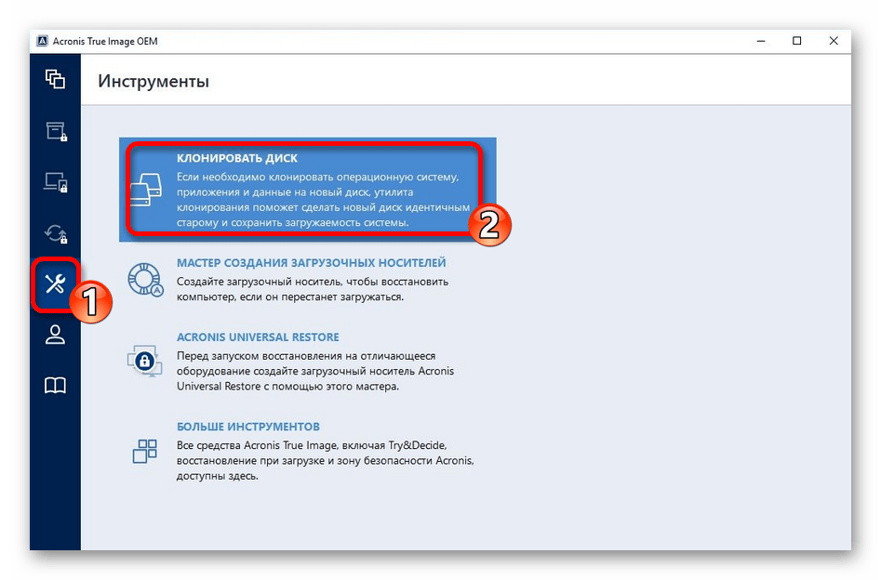Open the Account sidebar icon
Viewport: 881px width, 580px height.
(55, 335)
